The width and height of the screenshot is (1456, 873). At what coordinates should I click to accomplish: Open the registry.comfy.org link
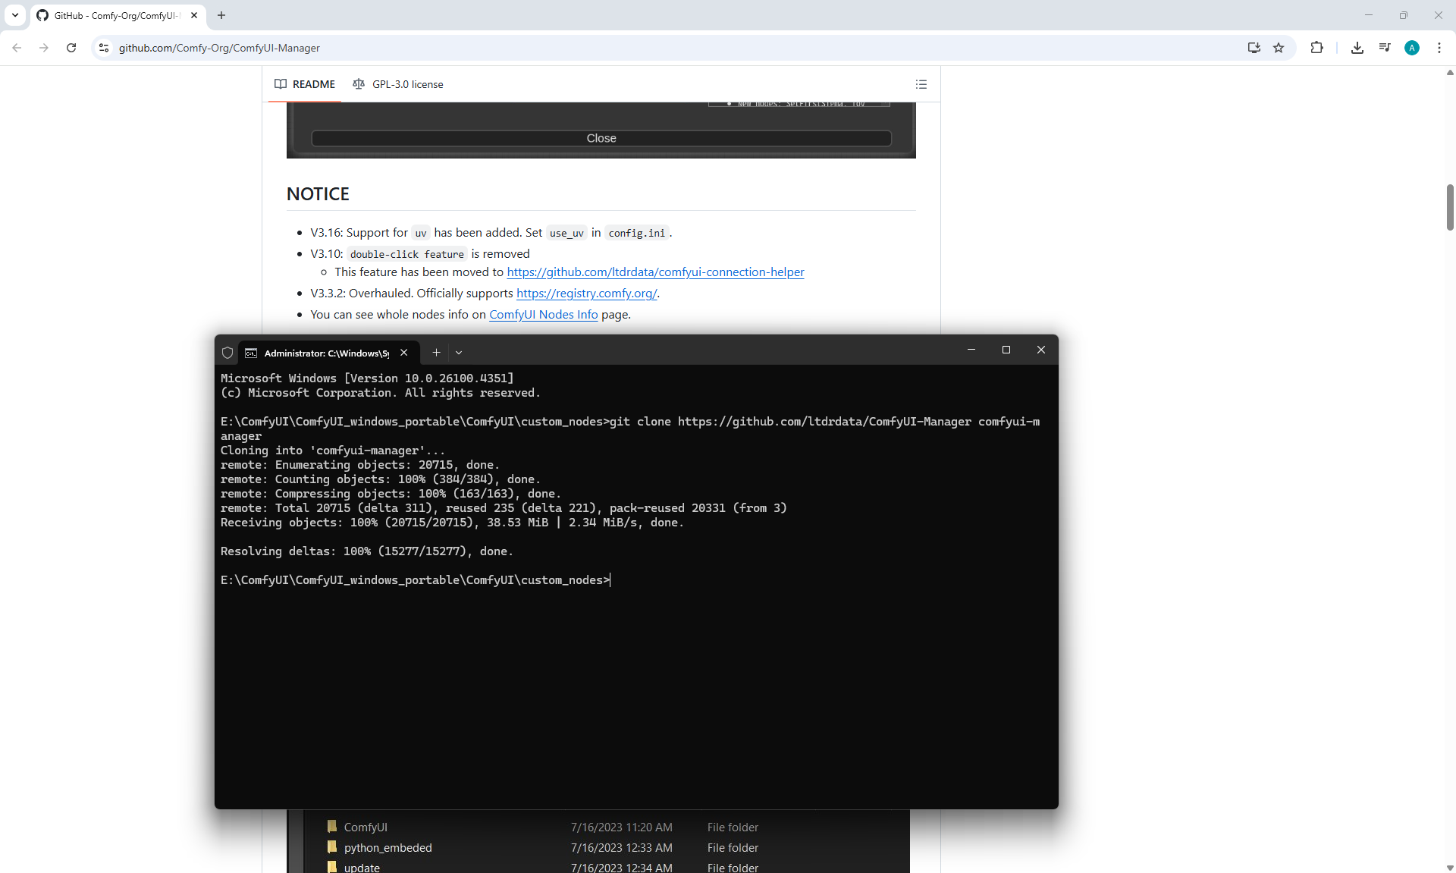tap(586, 294)
